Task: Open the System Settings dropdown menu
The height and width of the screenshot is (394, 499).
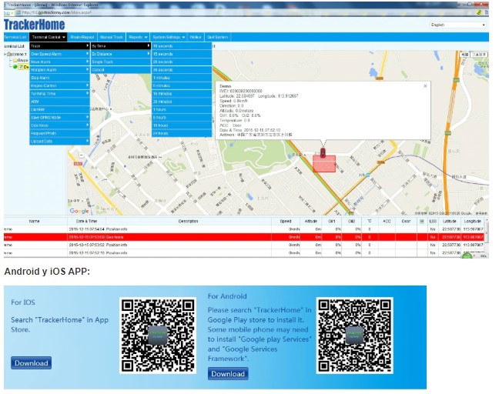Action: click(169, 37)
